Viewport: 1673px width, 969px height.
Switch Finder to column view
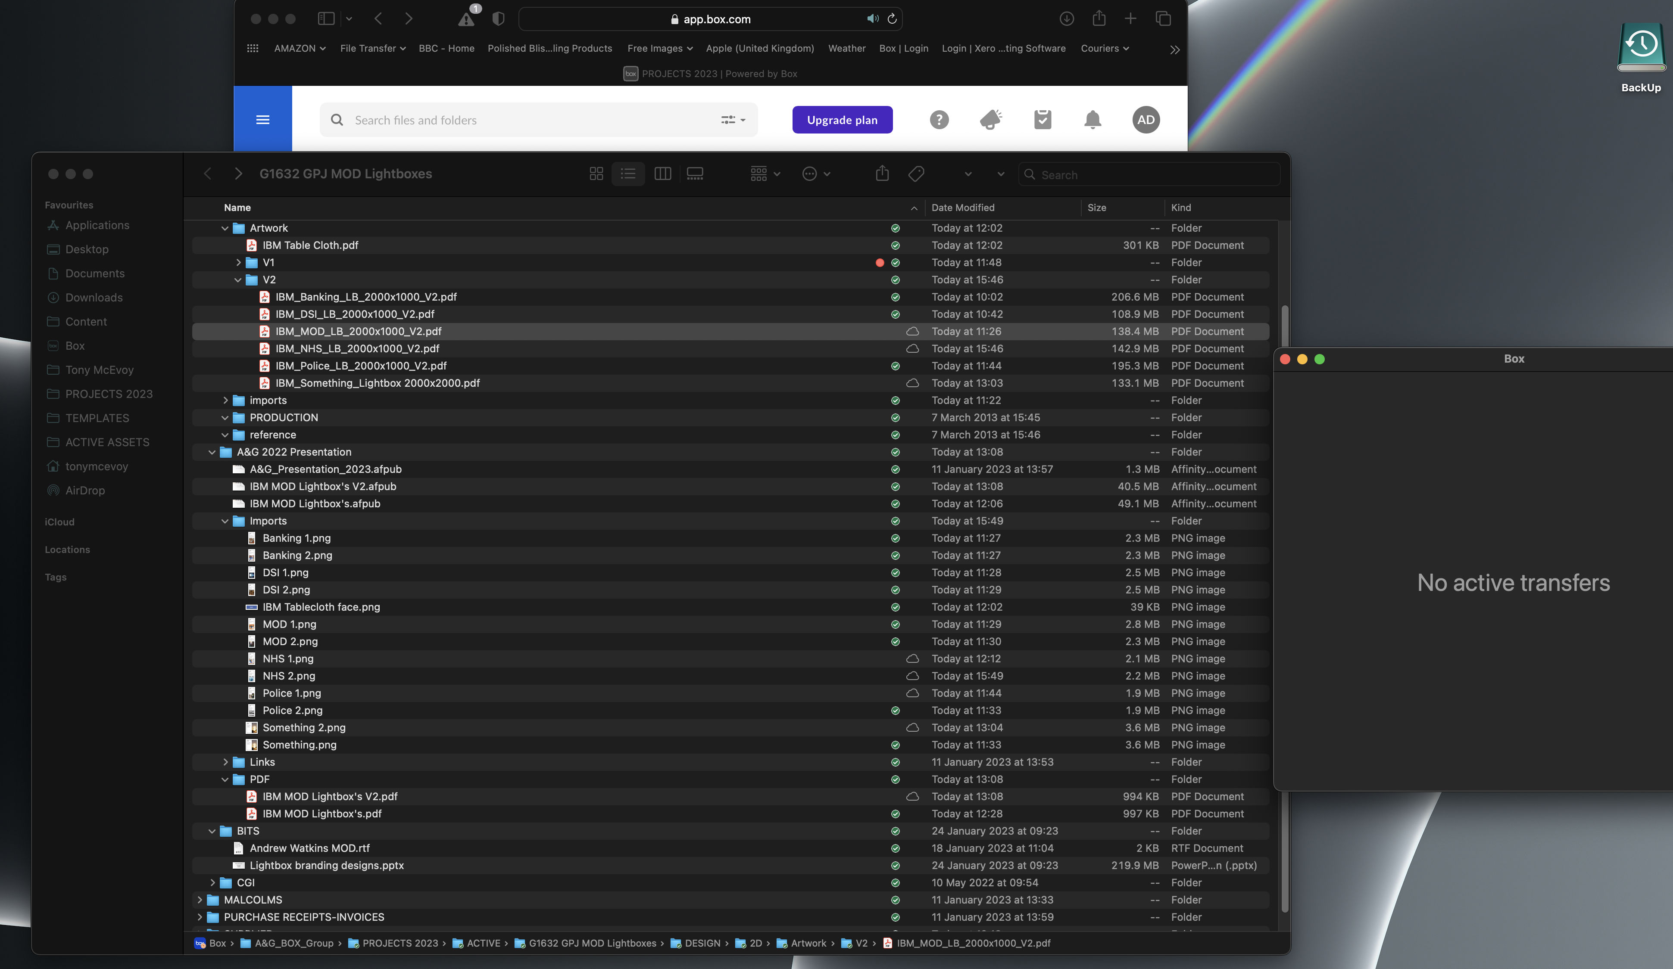pos(662,174)
